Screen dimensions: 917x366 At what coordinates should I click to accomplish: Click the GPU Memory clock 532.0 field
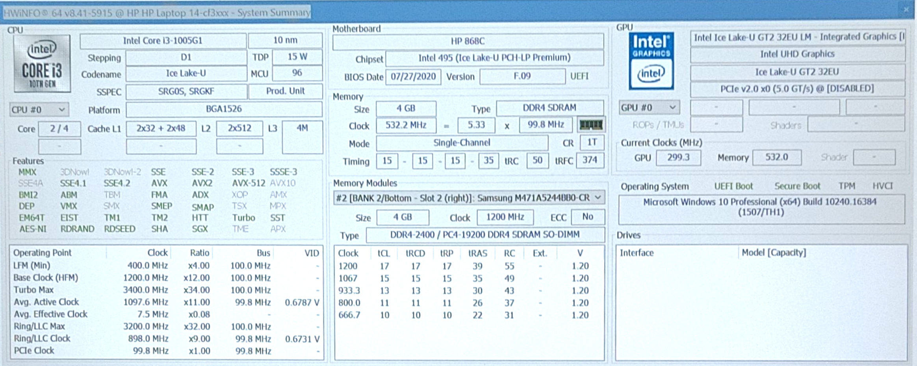click(x=776, y=157)
